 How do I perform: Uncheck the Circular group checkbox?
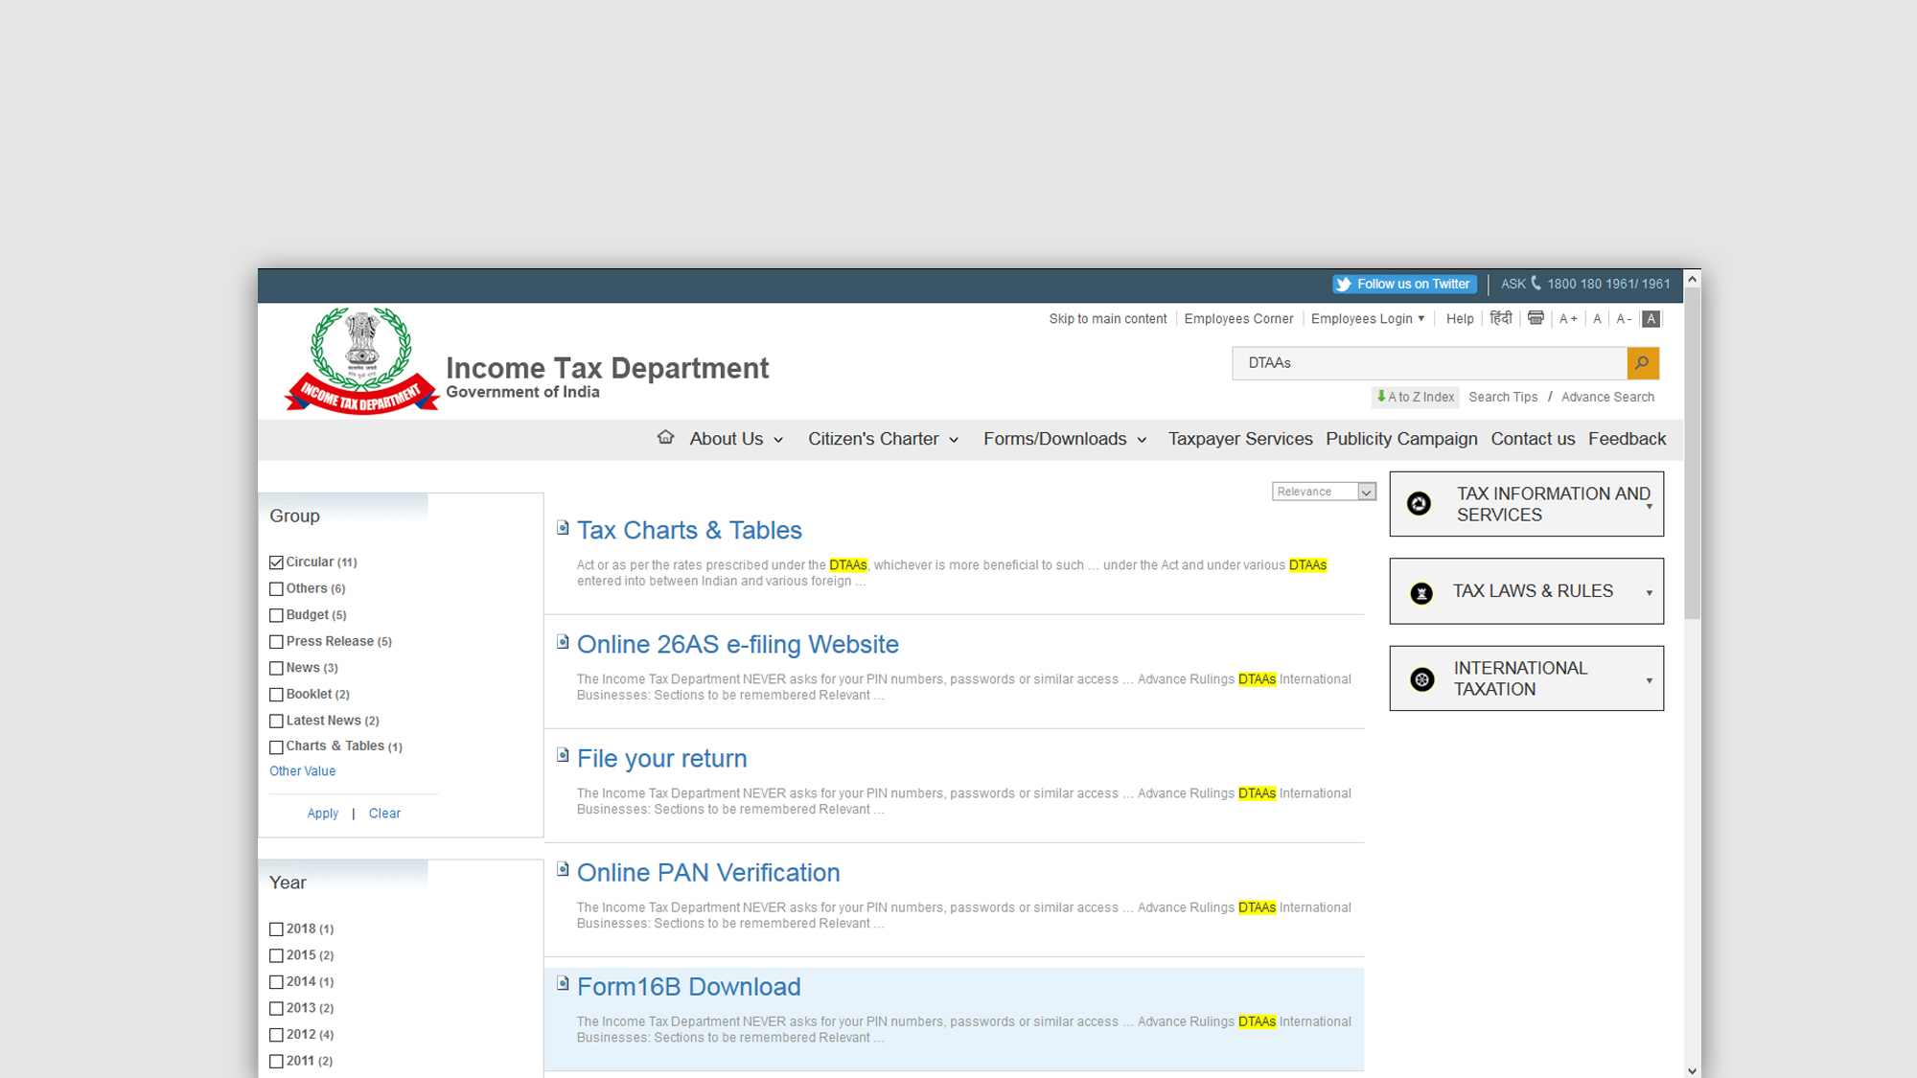pyautogui.click(x=277, y=562)
